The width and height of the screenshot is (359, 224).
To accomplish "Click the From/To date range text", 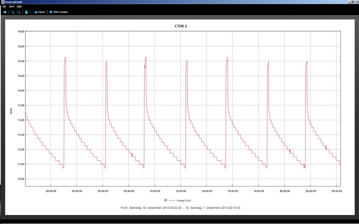I will click(x=181, y=208).
